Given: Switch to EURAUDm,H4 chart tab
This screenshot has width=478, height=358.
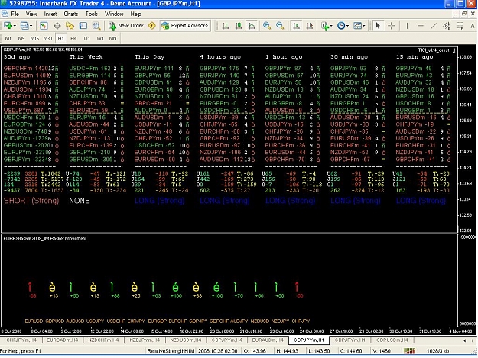Looking at the screenshot, I should [268, 340].
